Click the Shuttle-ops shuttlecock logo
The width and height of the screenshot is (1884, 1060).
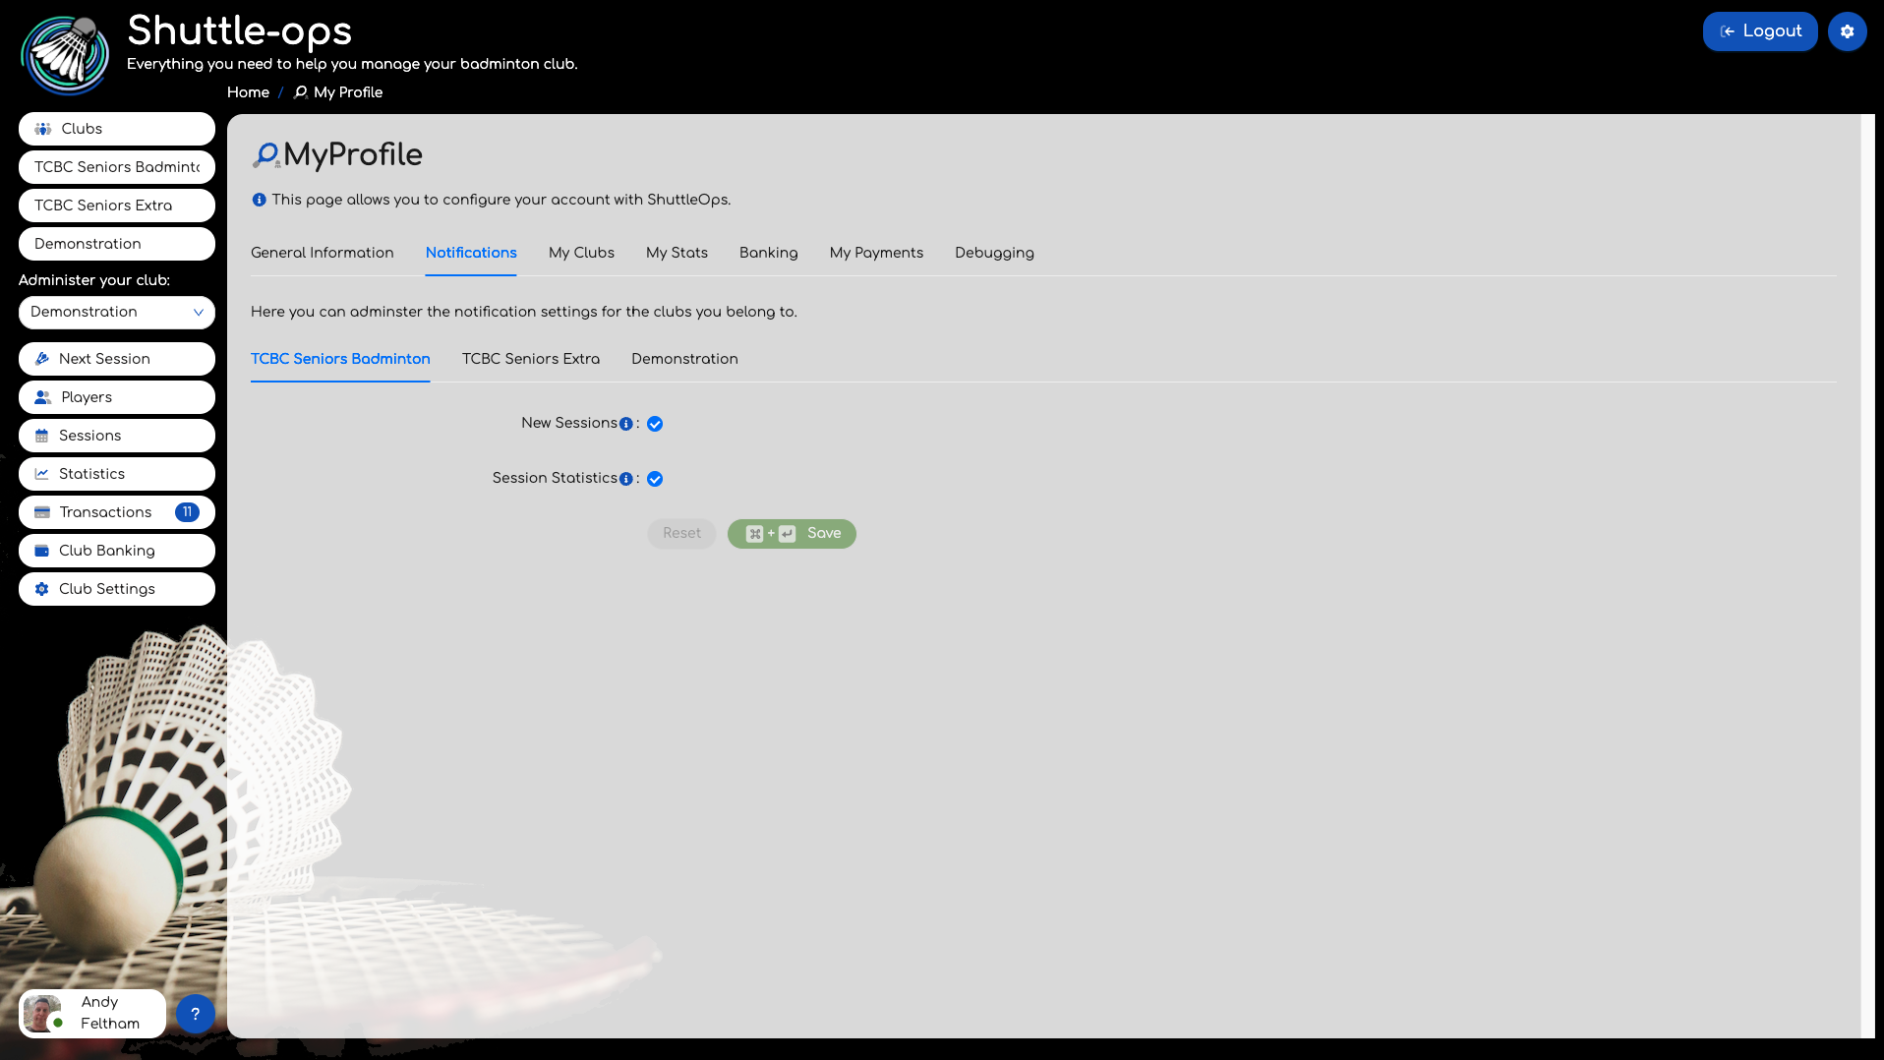pyautogui.click(x=65, y=55)
